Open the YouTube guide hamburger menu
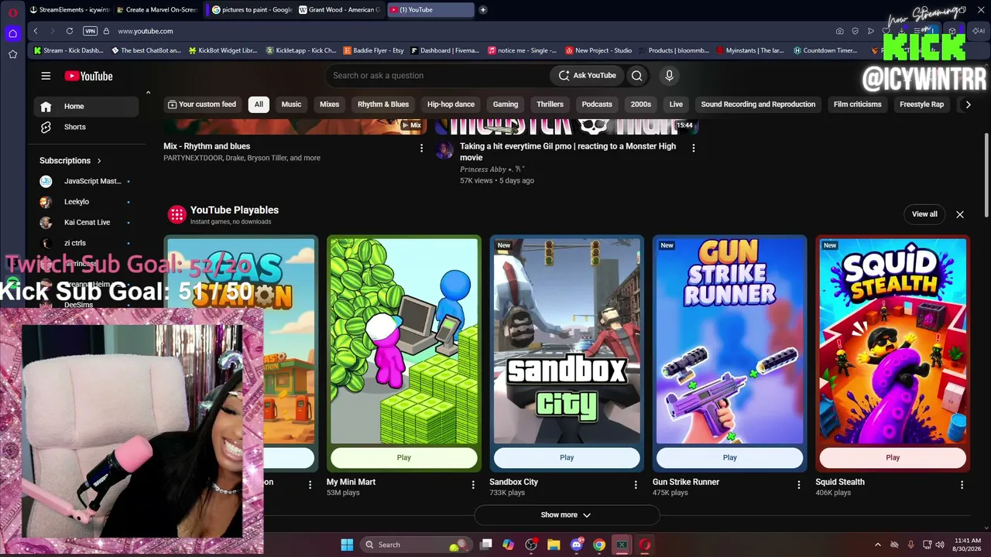This screenshot has width=991, height=557. (46, 76)
